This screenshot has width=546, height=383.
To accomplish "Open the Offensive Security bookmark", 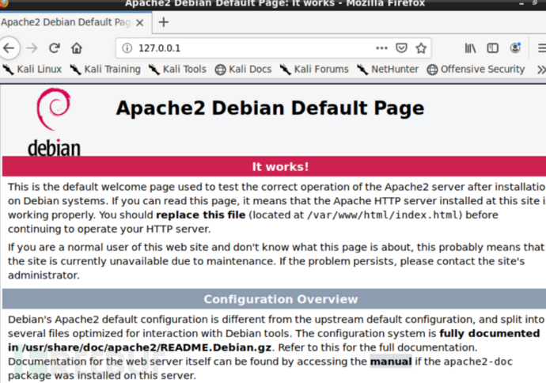I will (476, 70).
